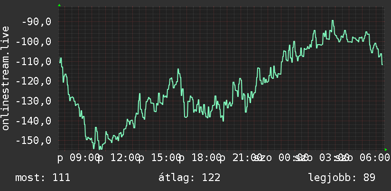Click the 'legjobb: 89' best value
The height and width of the screenshot is (191, 391).
point(342,178)
